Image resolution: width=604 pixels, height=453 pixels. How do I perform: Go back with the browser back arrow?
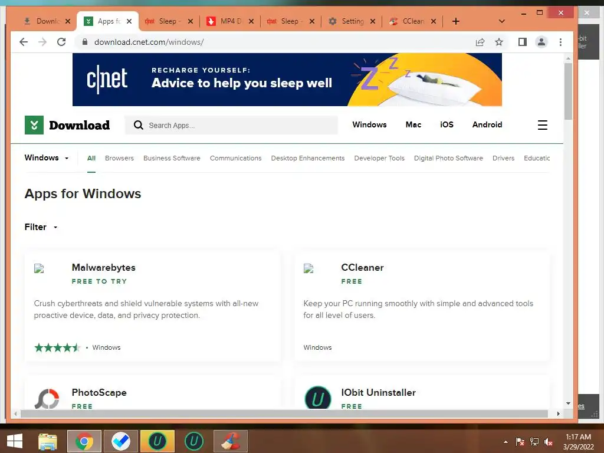point(24,42)
